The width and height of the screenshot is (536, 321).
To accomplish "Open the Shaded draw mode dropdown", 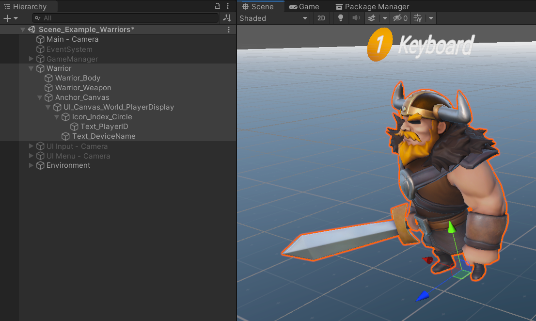I will (273, 18).
